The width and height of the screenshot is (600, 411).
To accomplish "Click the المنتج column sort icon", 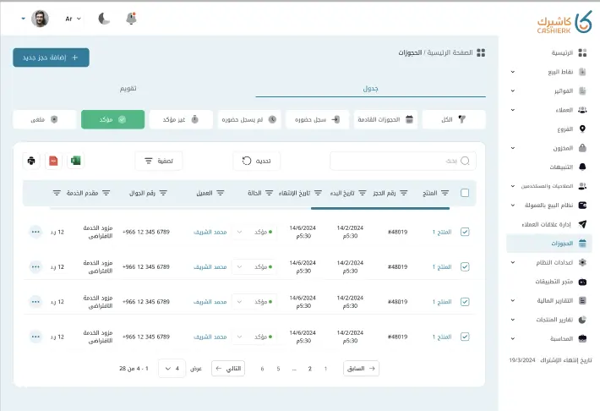I will pyautogui.click(x=445, y=193).
